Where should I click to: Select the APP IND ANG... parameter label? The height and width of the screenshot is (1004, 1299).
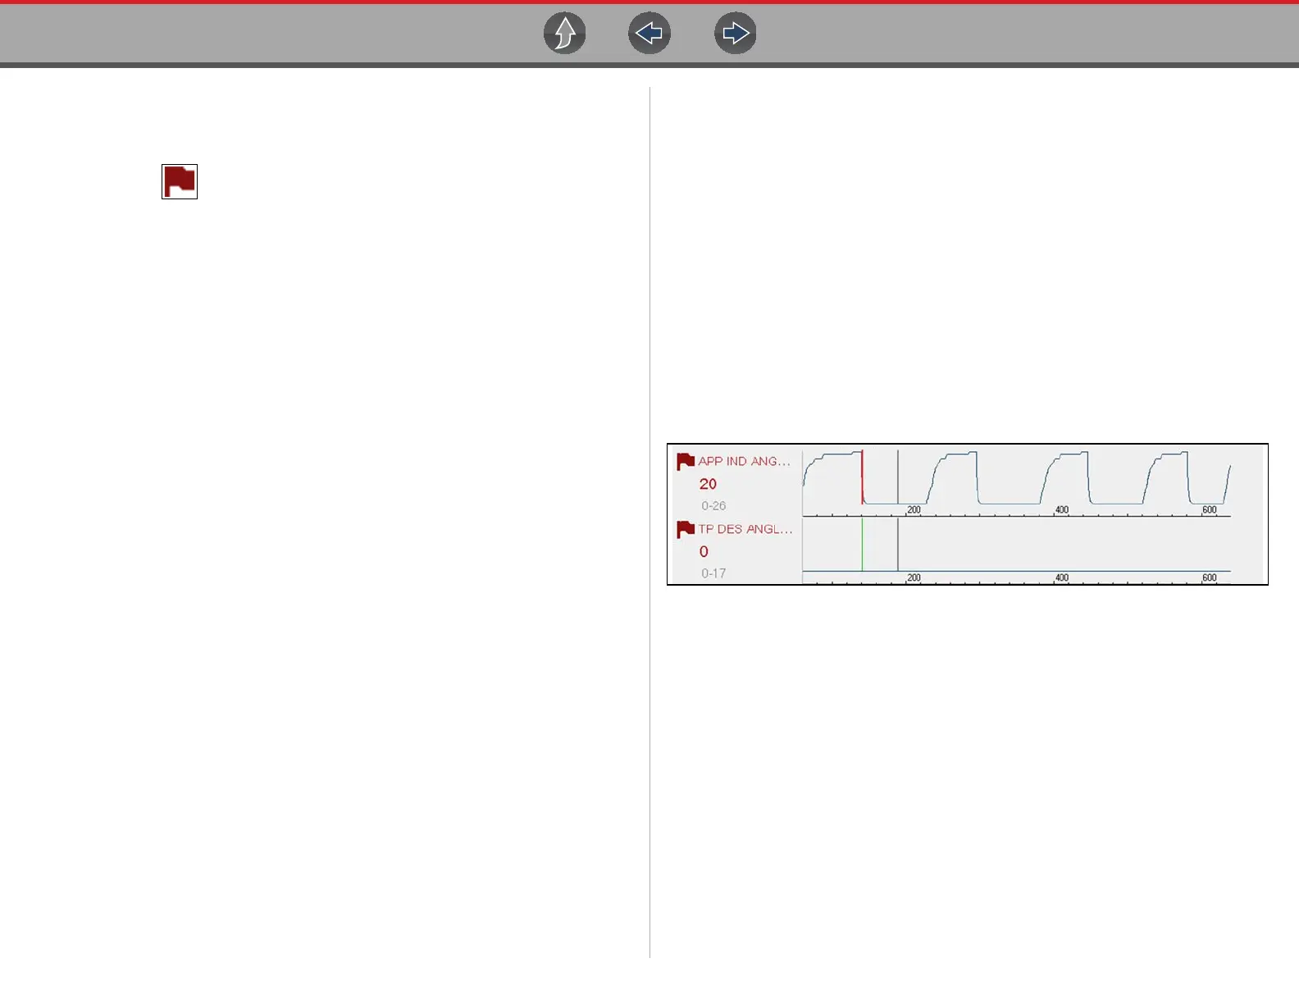[745, 461]
